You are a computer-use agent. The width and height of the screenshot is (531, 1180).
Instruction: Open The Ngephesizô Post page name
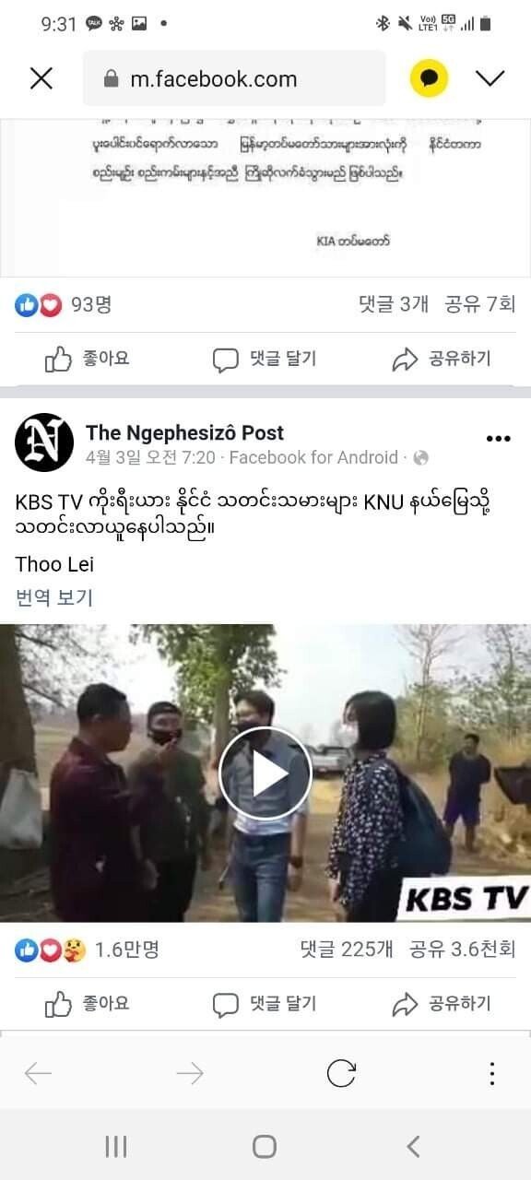click(x=184, y=432)
